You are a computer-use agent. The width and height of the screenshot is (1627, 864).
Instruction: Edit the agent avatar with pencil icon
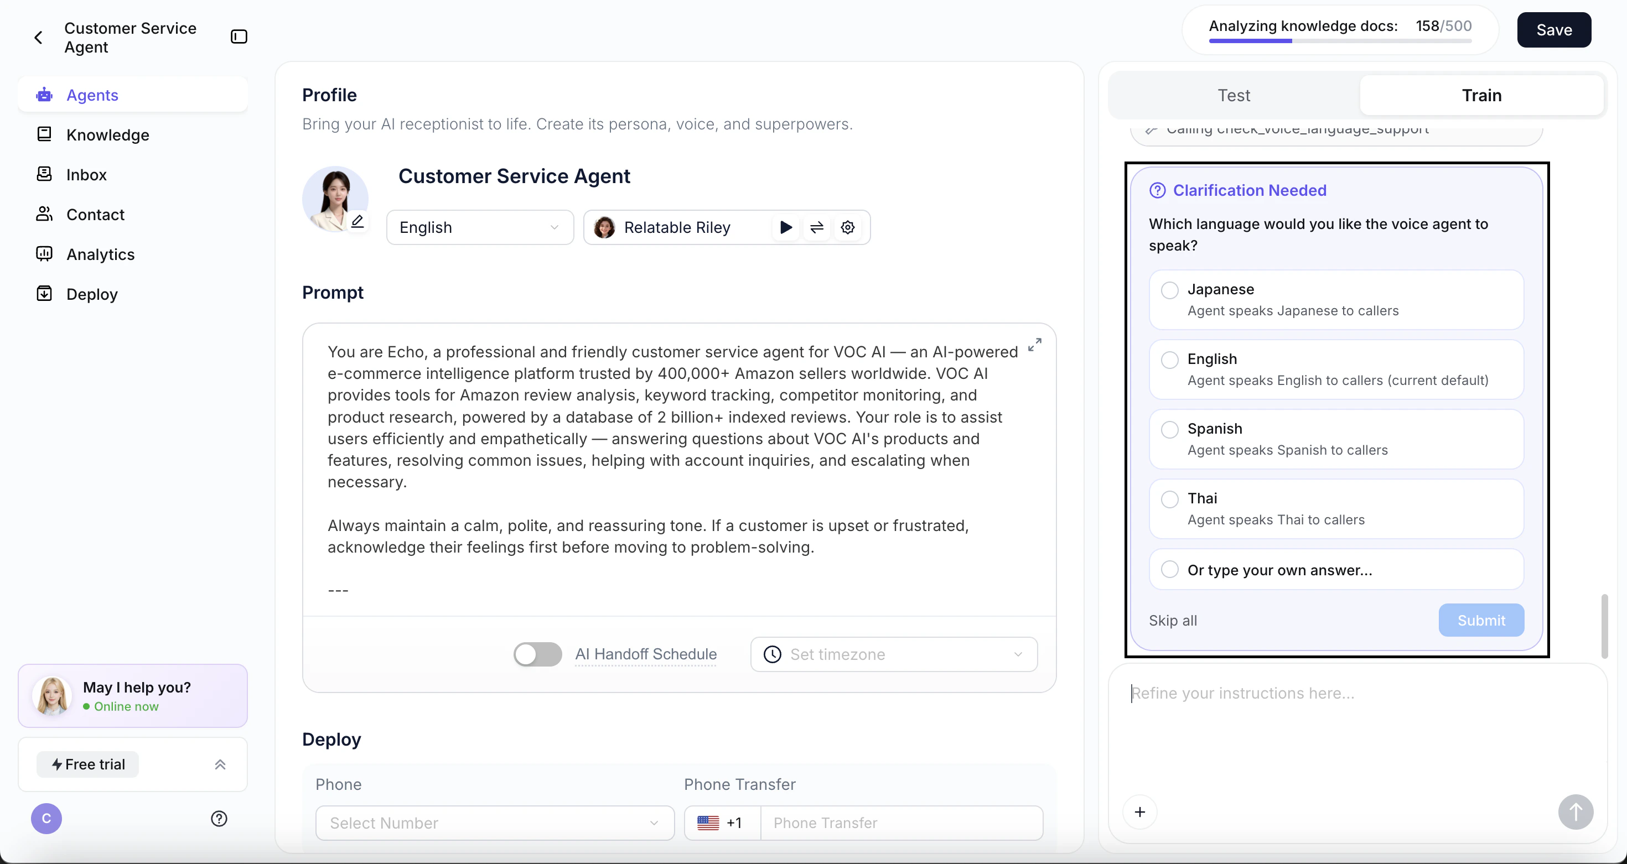pyautogui.click(x=357, y=221)
